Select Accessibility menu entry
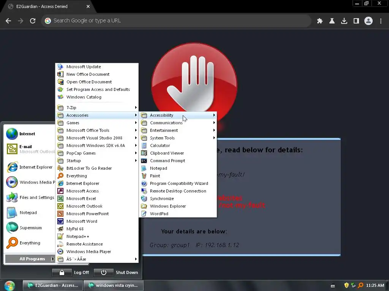 pyautogui.click(x=178, y=115)
